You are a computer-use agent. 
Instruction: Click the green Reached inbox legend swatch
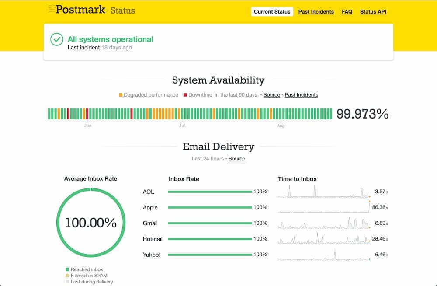coord(67,269)
